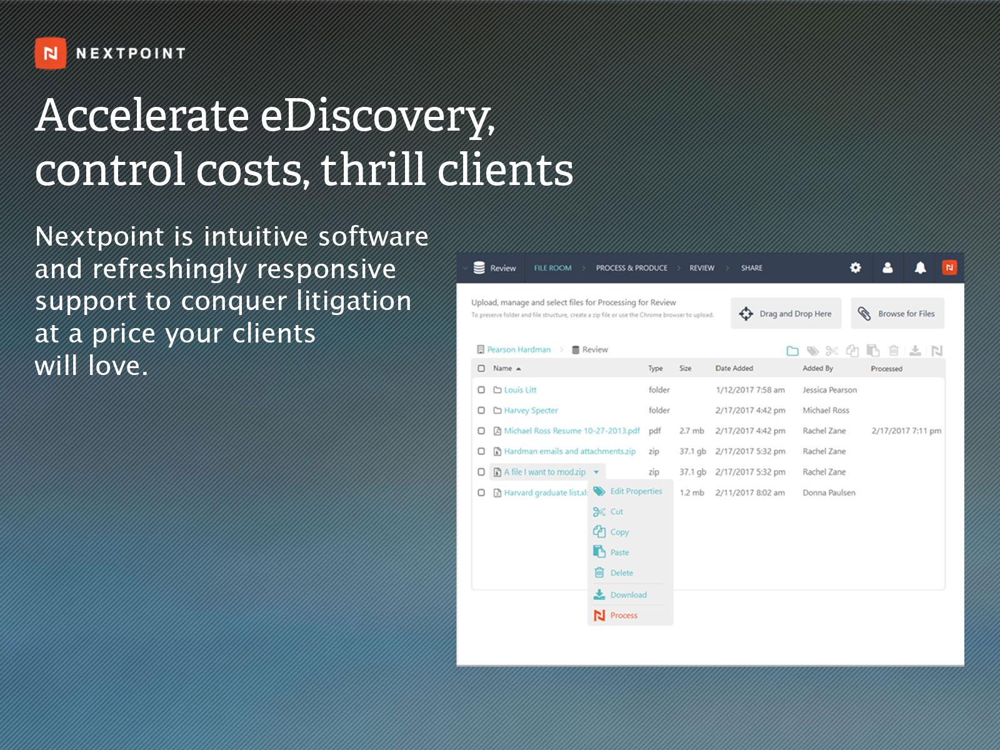The width and height of the screenshot is (1000, 750).
Task: Open 'A file I want to mod.zip' link
Action: click(544, 472)
